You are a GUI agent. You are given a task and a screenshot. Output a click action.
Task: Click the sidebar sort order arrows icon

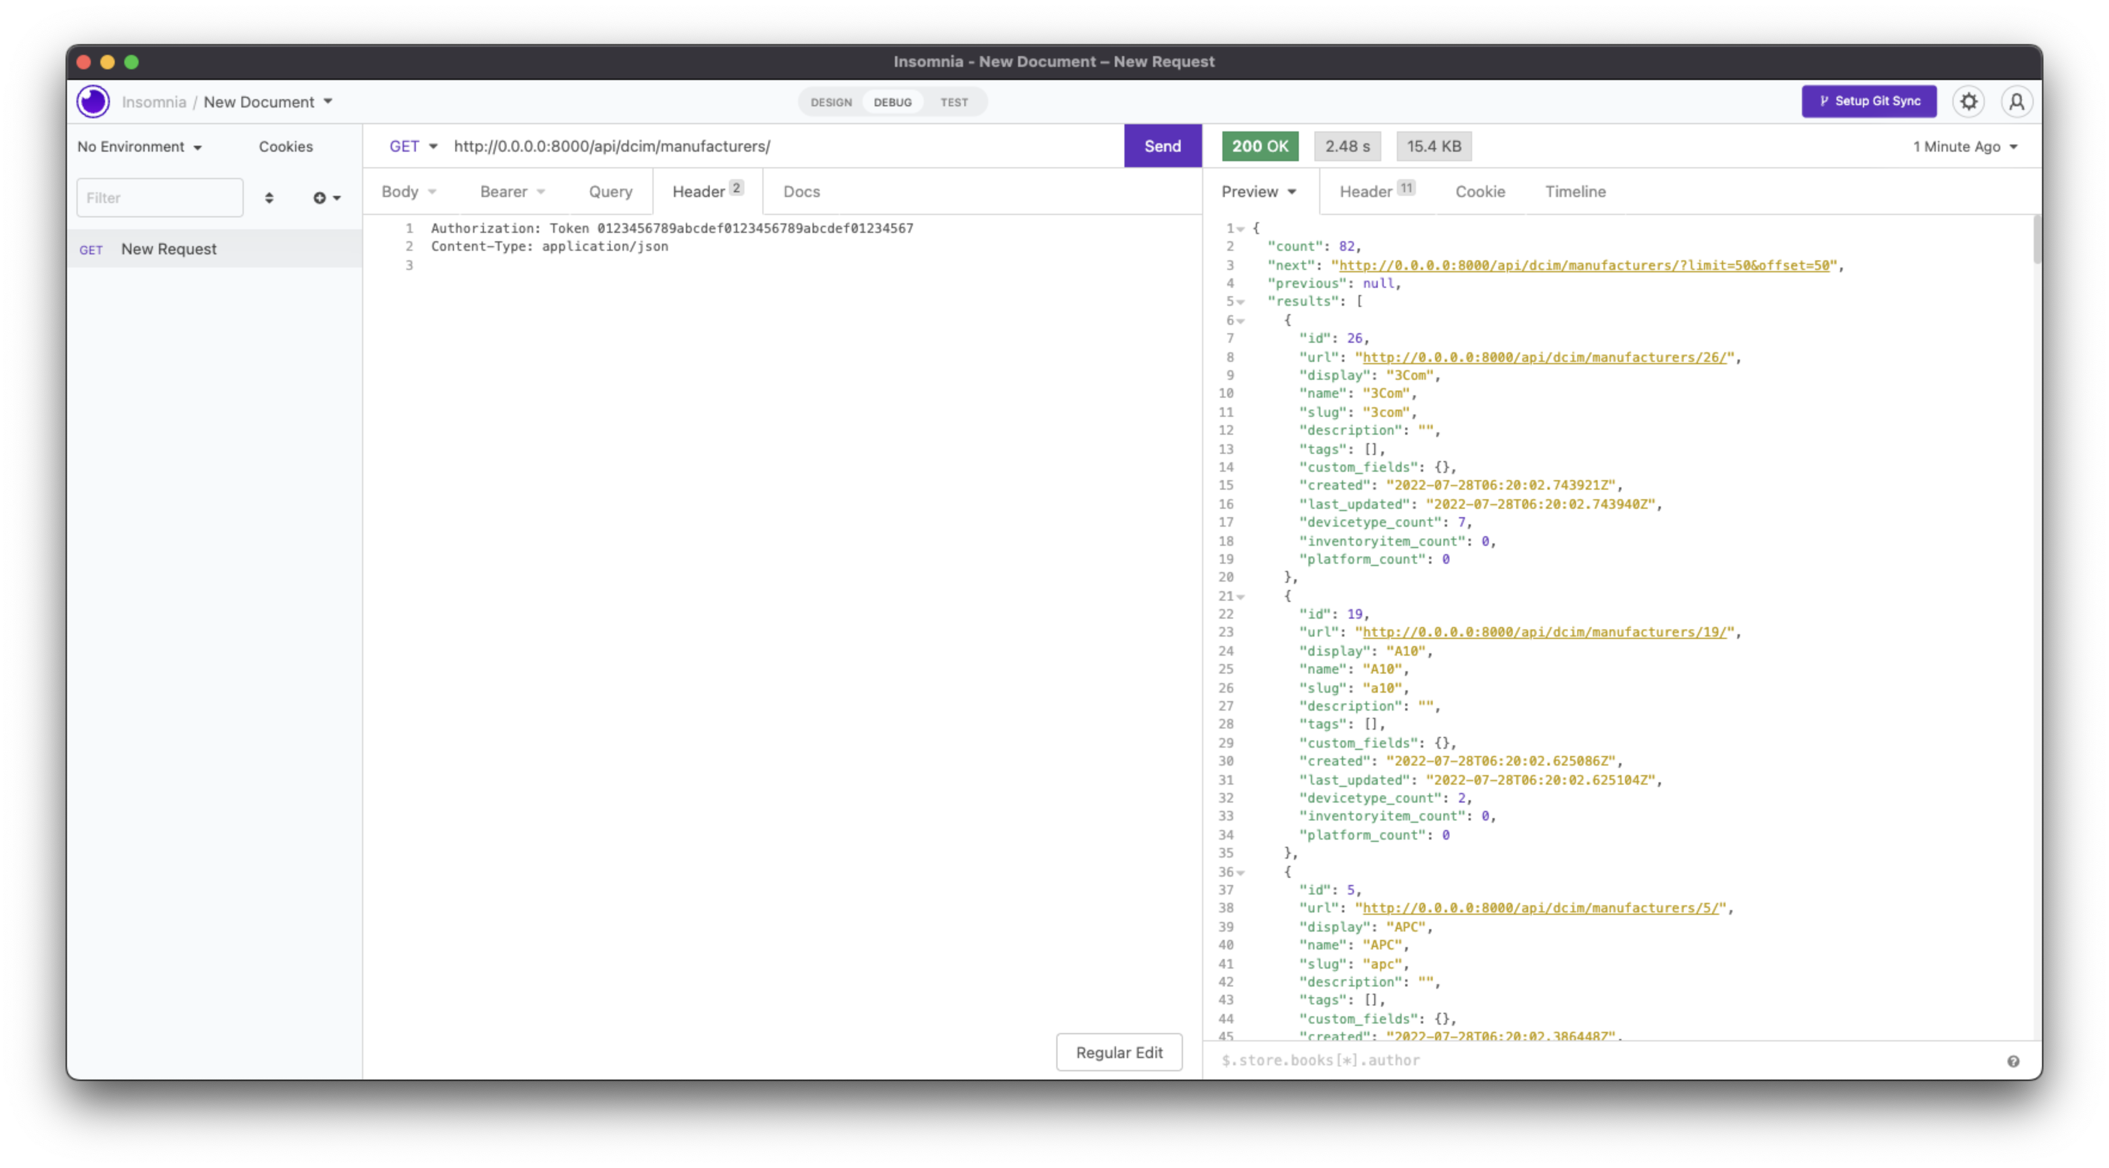[x=269, y=197]
